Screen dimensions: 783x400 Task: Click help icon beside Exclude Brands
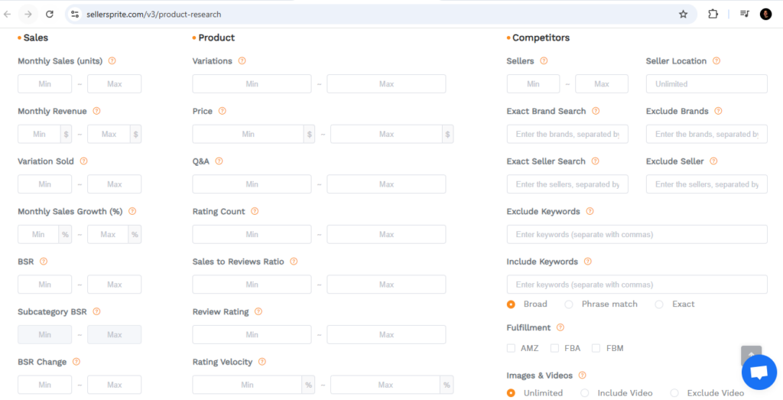[x=718, y=111]
